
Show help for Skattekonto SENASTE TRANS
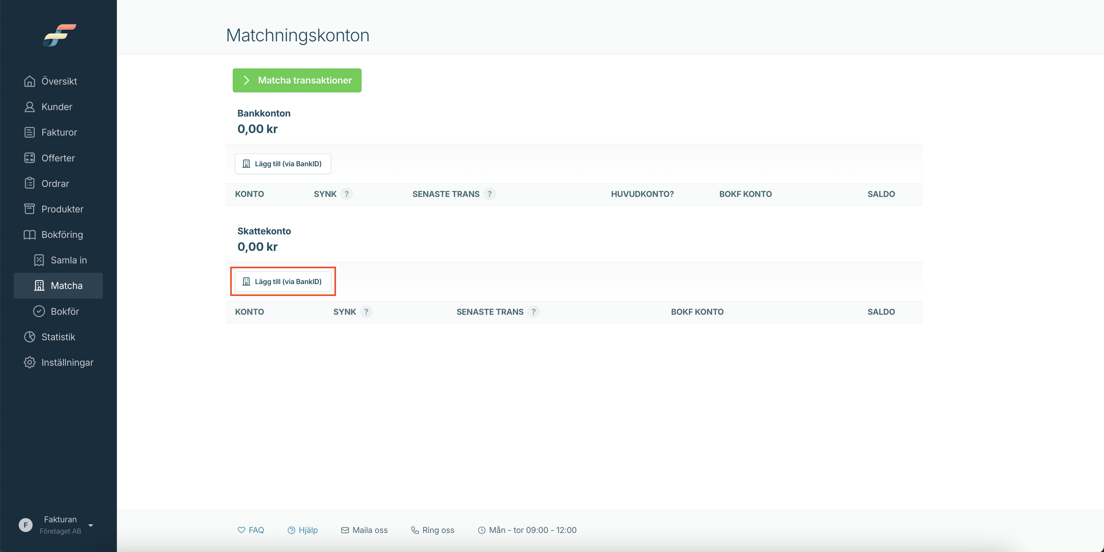534,312
